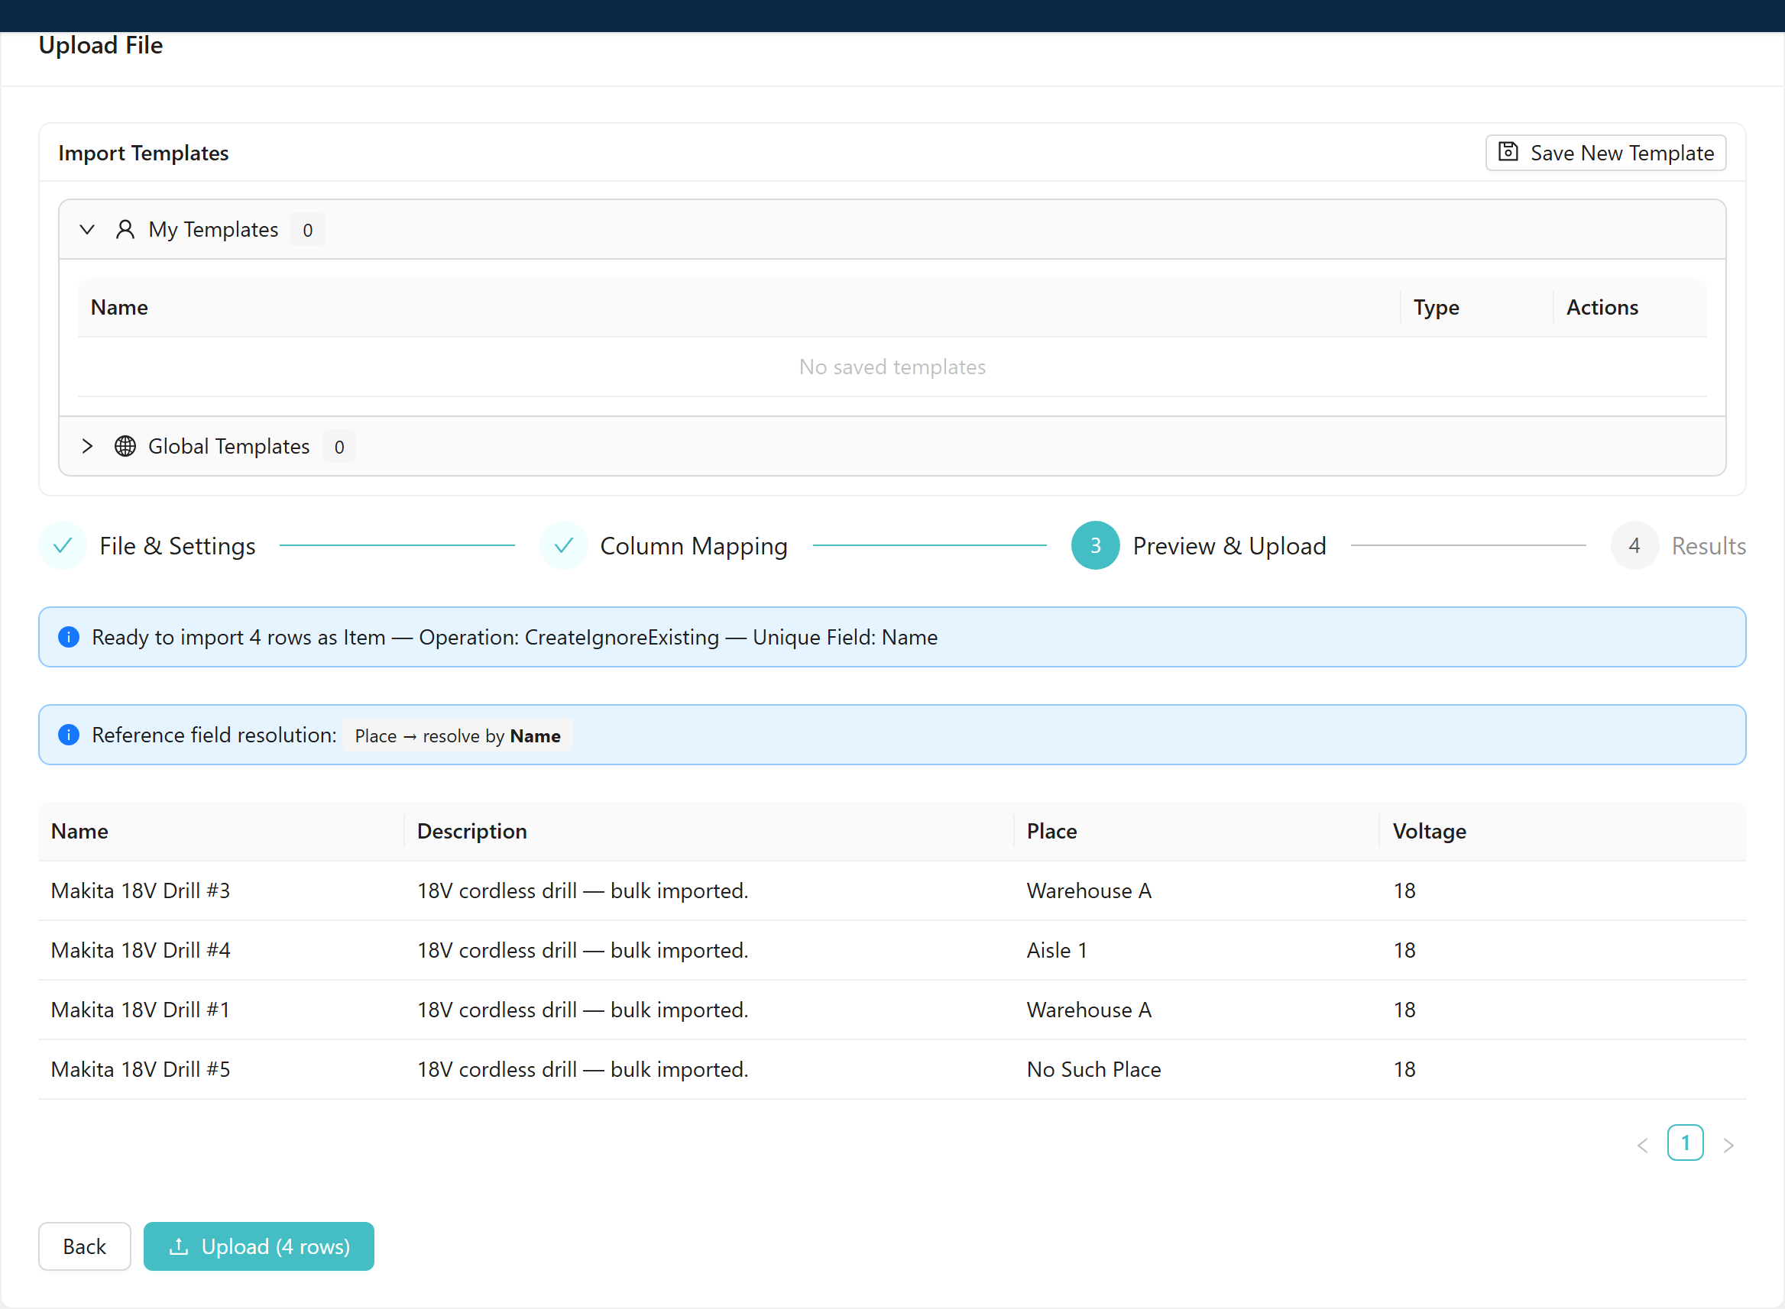Return to the Column Mapping step label
Screen dimensions: 1785x1309
coord(694,546)
